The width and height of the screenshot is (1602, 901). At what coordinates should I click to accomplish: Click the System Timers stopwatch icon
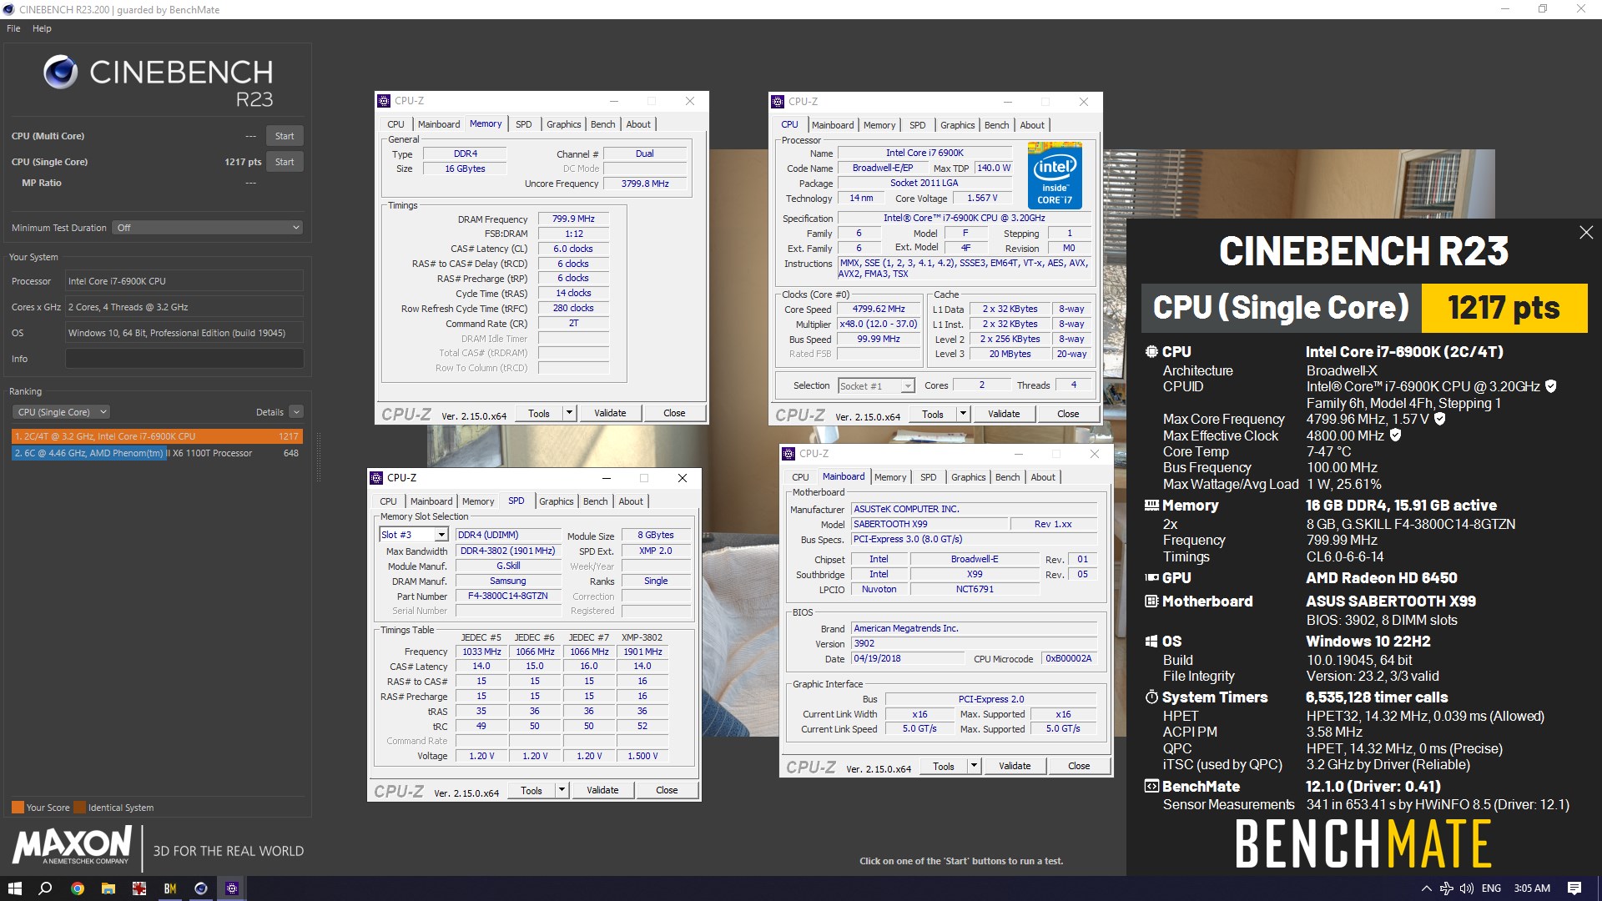point(1151,697)
